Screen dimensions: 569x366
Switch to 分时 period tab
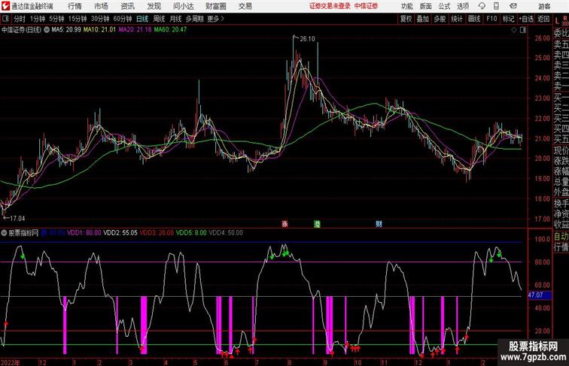tap(20, 19)
